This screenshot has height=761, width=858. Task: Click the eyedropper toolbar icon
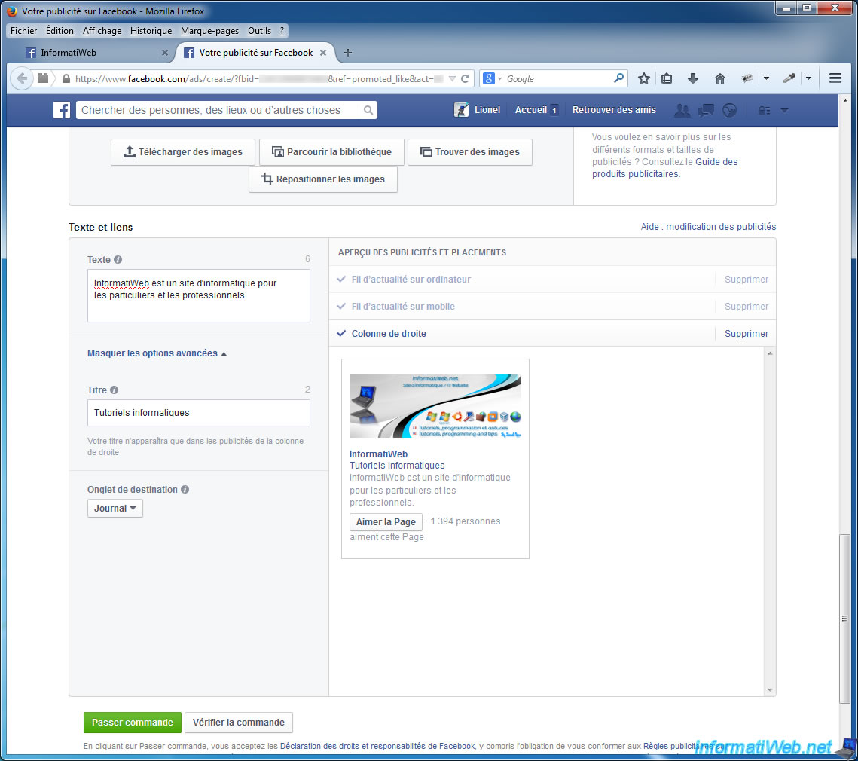pos(789,79)
